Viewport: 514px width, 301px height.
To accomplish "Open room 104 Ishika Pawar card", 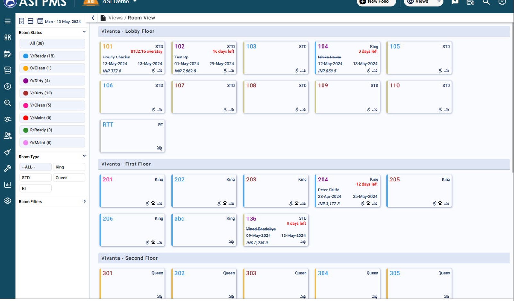I will (x=348, y=58).
